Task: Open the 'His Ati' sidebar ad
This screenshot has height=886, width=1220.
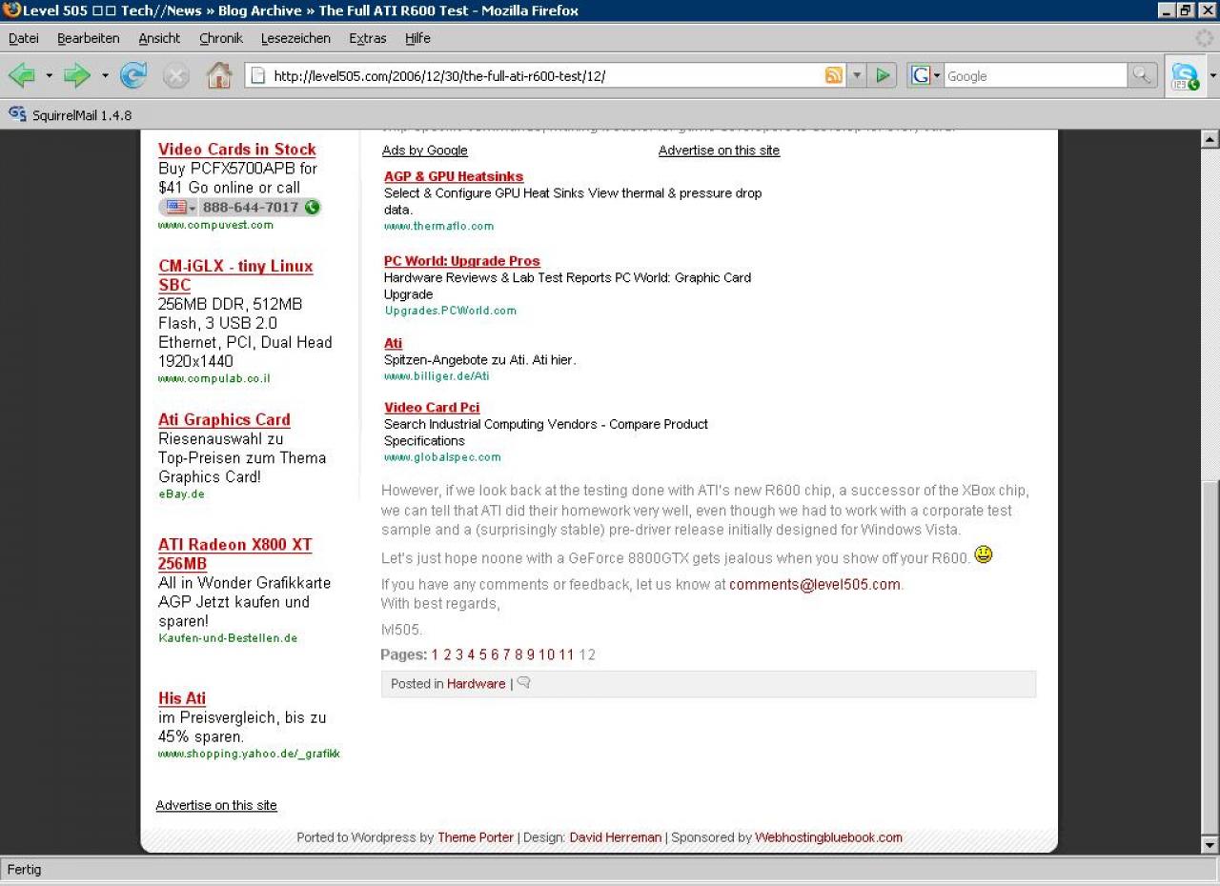Action: [x=182, y=698]
